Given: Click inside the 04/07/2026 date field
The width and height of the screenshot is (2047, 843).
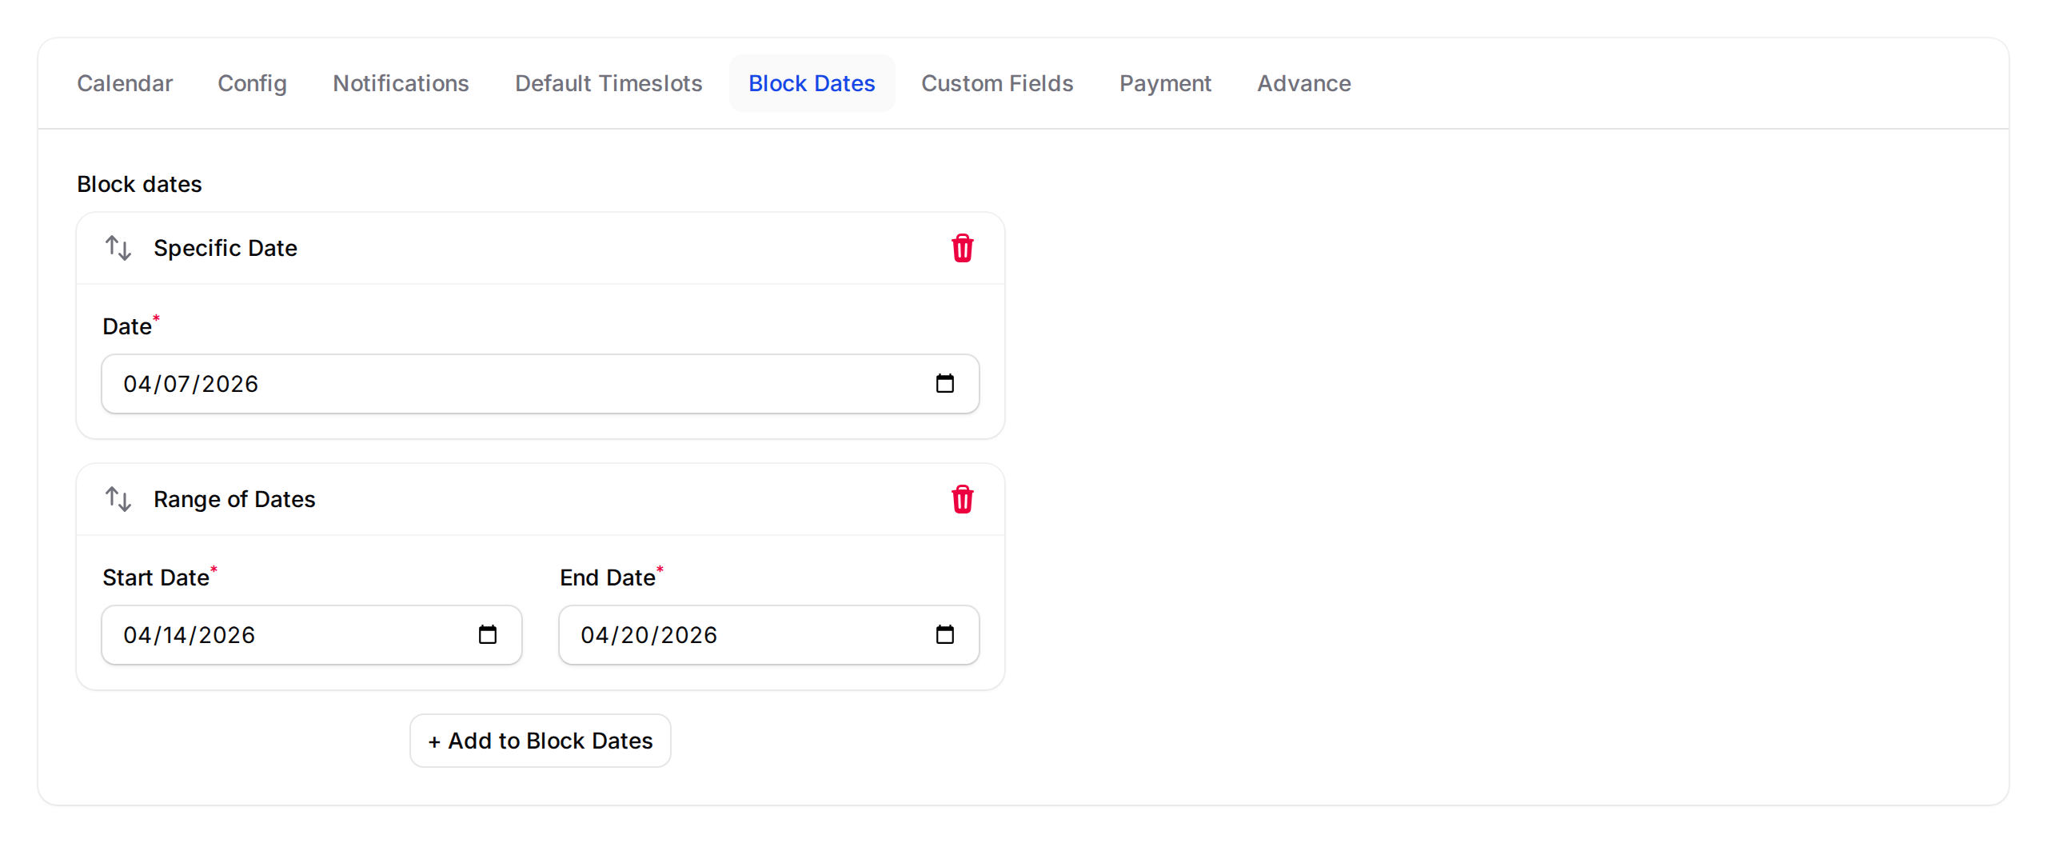Looking at the screenshot, I should [x=400, y=384].
